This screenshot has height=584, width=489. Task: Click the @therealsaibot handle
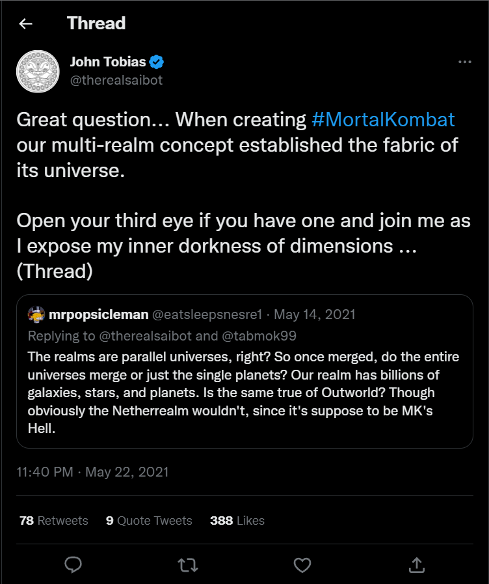click(116, 80)
